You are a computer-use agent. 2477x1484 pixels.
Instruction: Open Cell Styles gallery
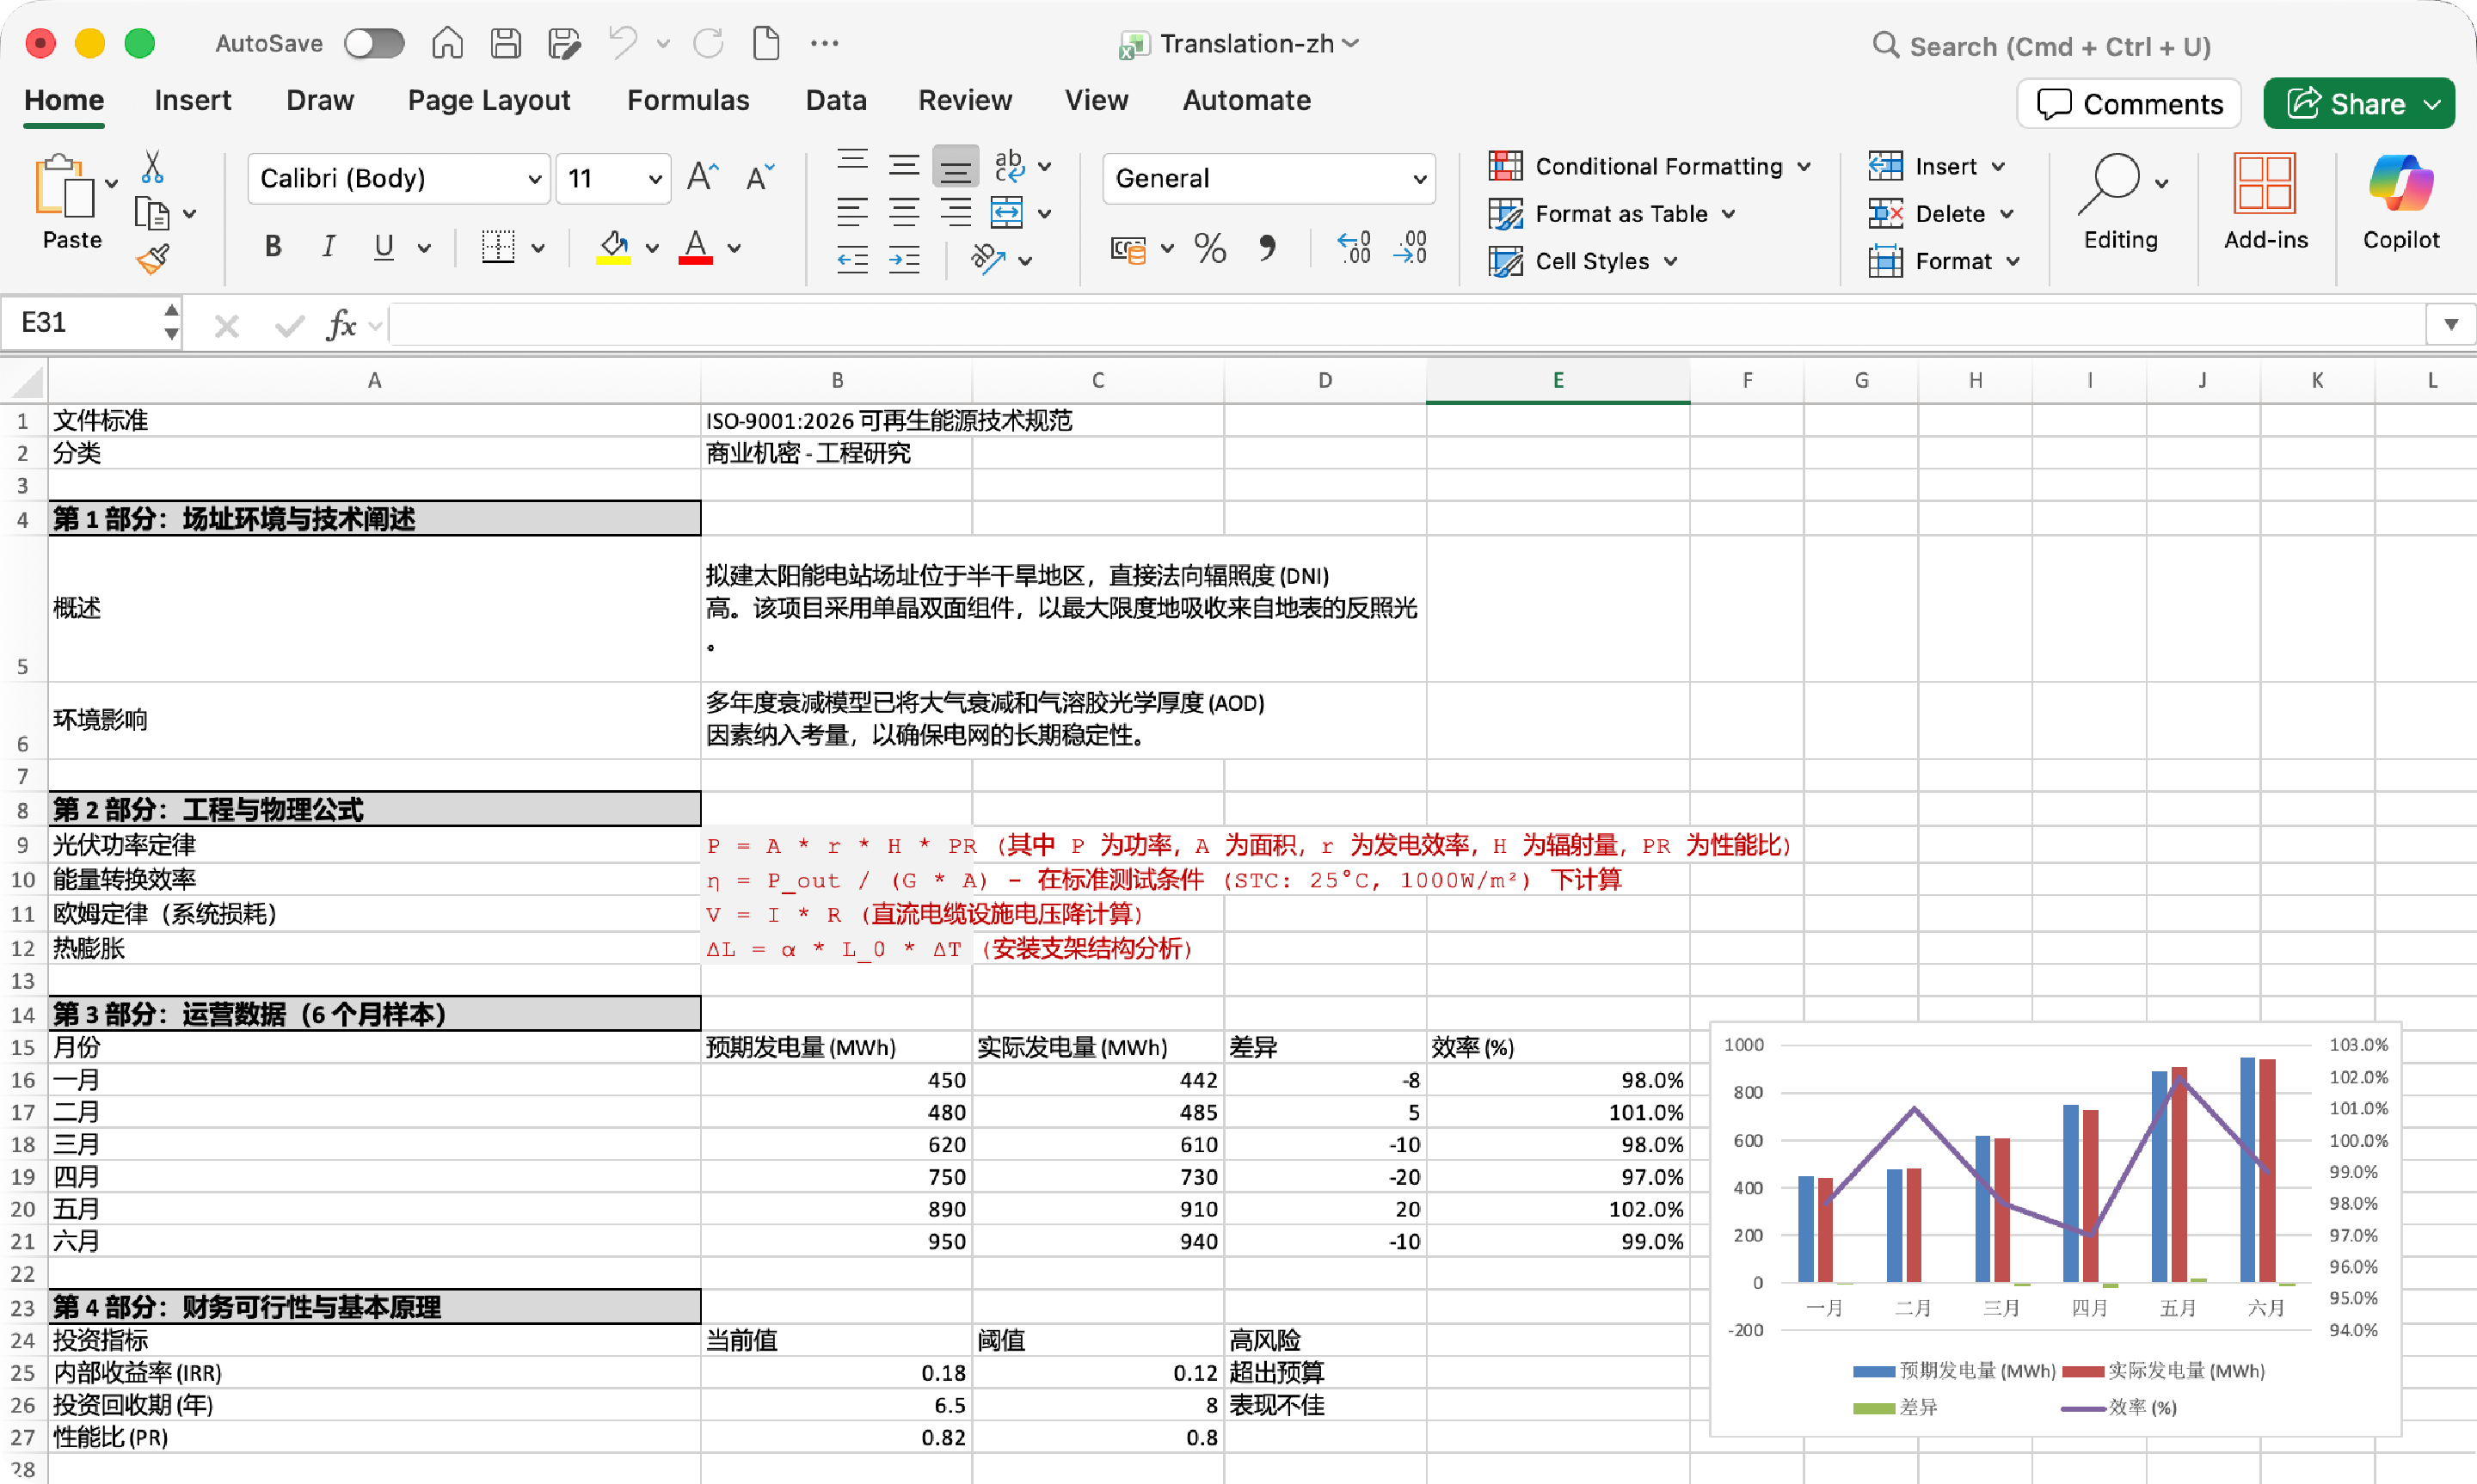(1584, 261)
